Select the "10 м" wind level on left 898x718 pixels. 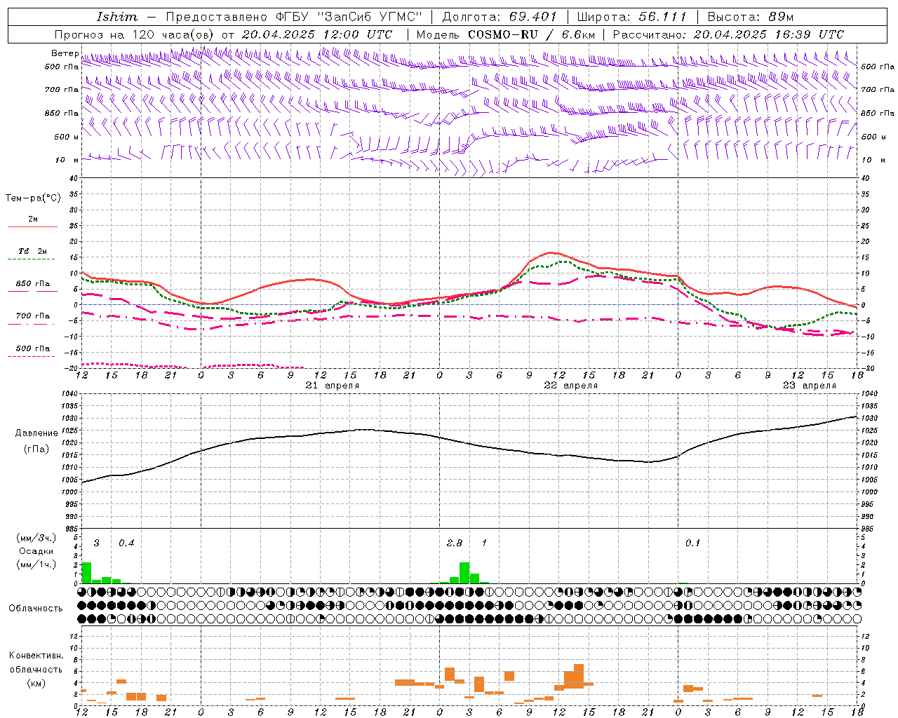point(67,160)
